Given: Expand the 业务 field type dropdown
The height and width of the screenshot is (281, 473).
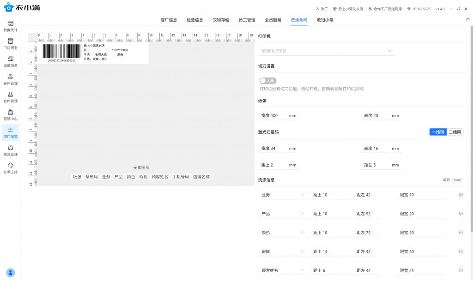Looking at the screenshot, I should coord(282,195).
